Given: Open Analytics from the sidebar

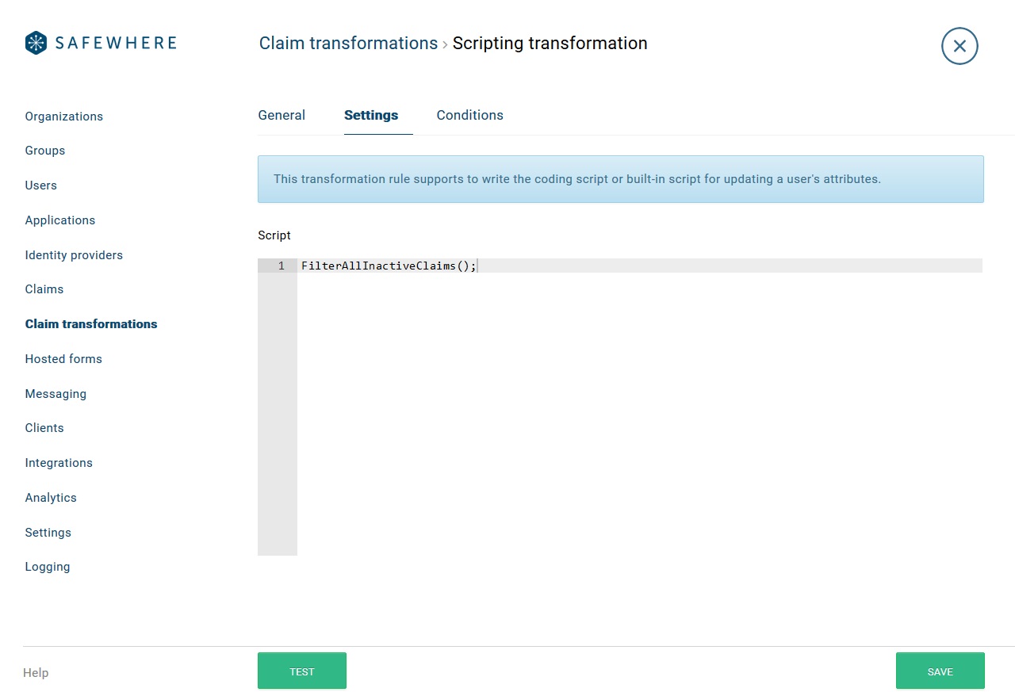Looking at the screenshot, I should (x=51, y=498).
